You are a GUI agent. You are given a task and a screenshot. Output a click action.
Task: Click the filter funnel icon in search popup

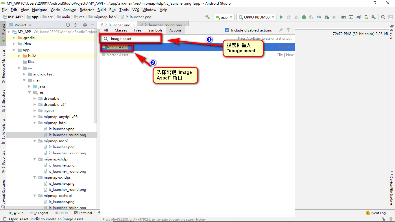288,30
